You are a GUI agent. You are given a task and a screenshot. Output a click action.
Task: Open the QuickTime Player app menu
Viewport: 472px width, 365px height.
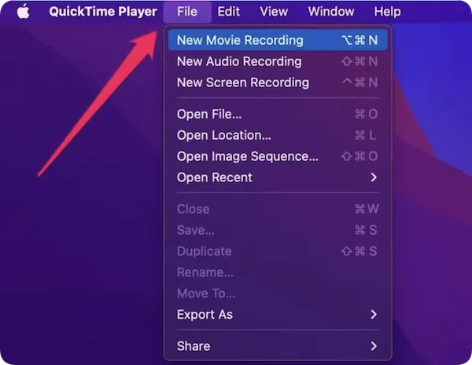[103, 12]
